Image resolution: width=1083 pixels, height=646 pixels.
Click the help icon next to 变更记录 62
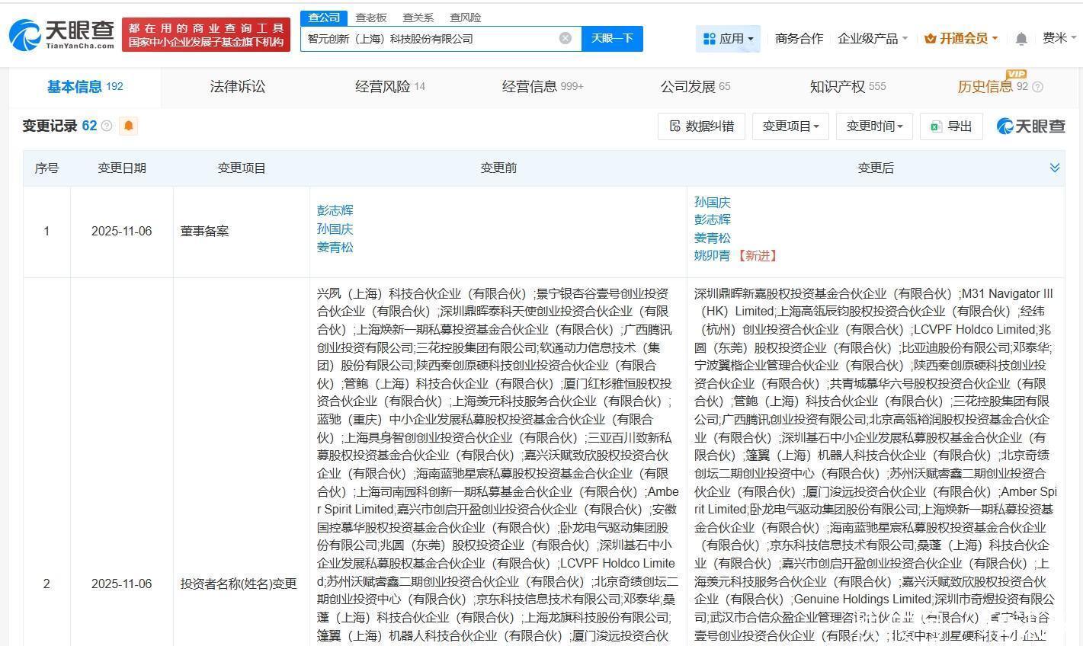tap(107, 126)
